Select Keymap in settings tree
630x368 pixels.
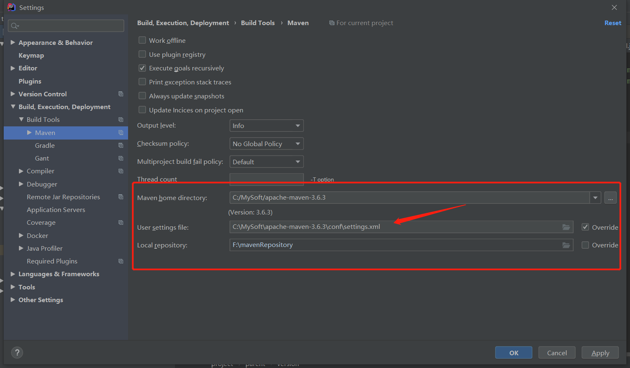31,55
